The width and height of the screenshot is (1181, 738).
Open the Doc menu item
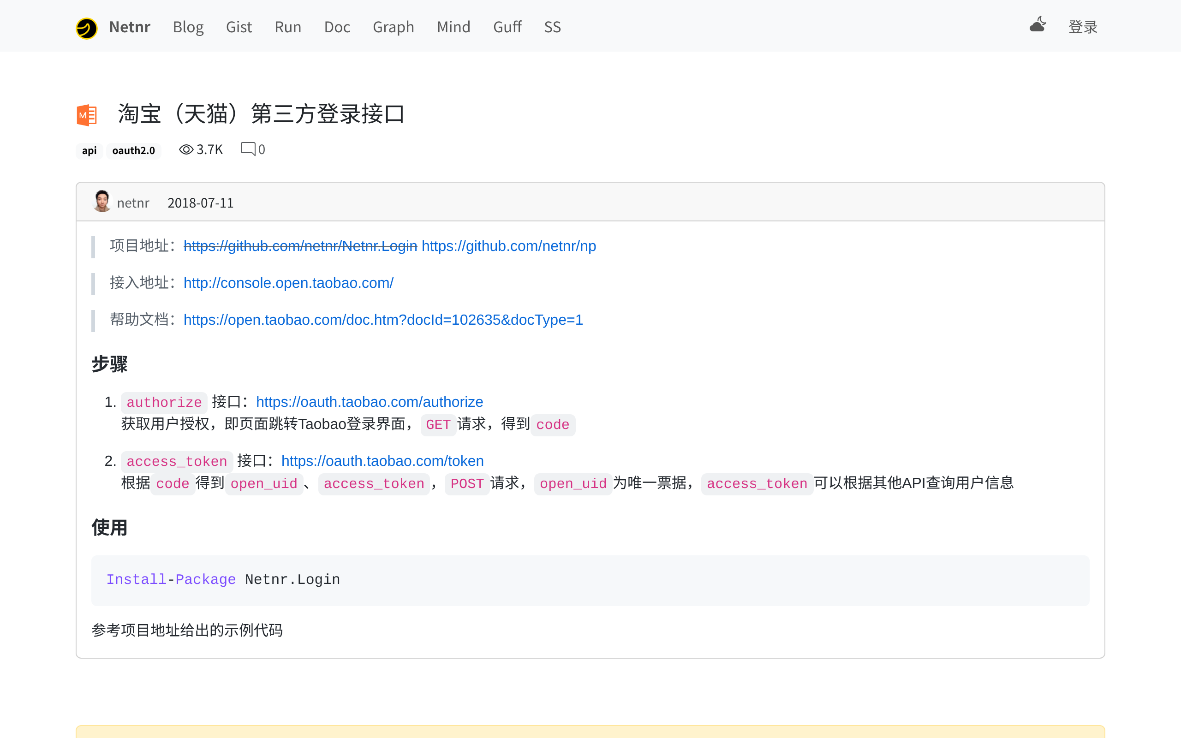[337, 27]
